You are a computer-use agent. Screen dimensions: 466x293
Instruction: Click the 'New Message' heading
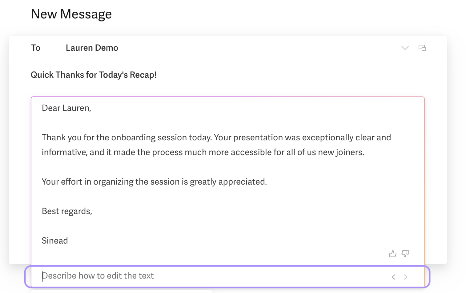71,14
